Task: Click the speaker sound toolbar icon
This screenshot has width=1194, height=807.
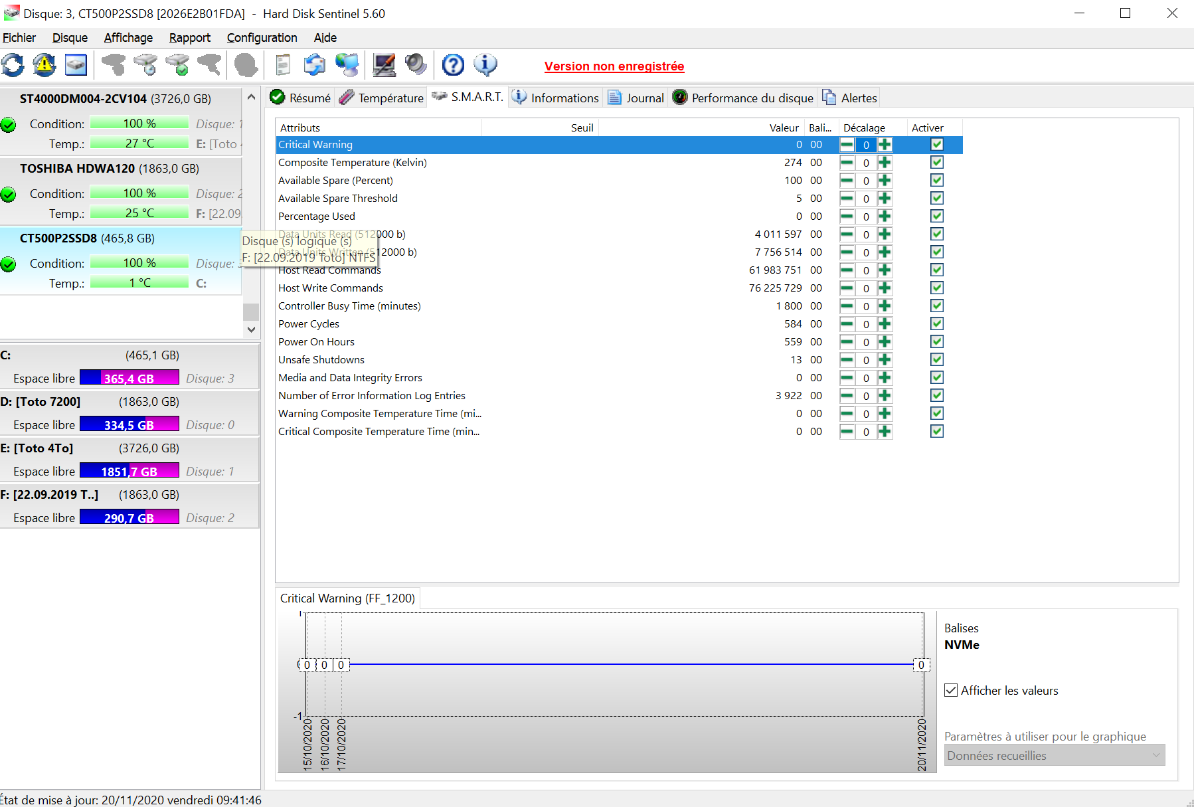Action: click(x=416, y=65)
